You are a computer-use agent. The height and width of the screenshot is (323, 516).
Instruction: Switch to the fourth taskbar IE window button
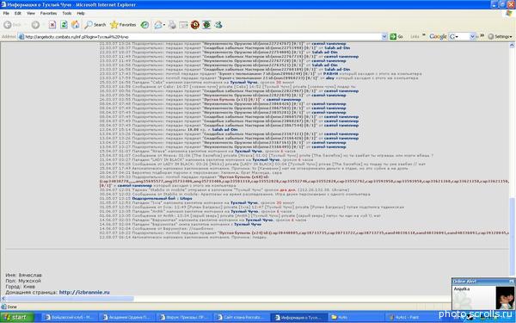[x=241, y=317]
